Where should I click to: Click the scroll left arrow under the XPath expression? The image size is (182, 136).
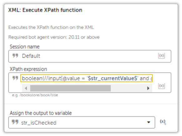point(26,88)
